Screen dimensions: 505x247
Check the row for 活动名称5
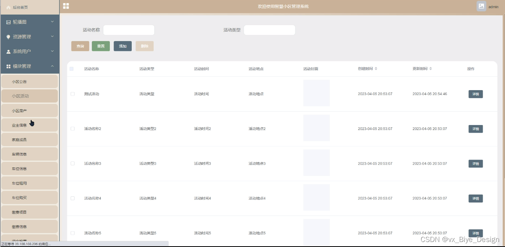pos(73,233)
